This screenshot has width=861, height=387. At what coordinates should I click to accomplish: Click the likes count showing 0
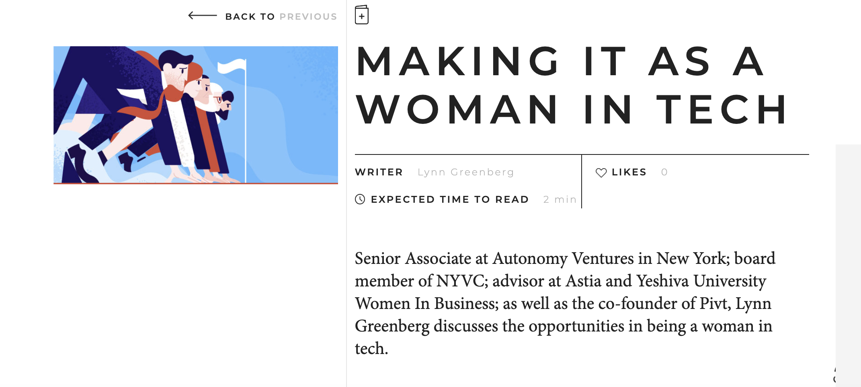click(664, 172)
